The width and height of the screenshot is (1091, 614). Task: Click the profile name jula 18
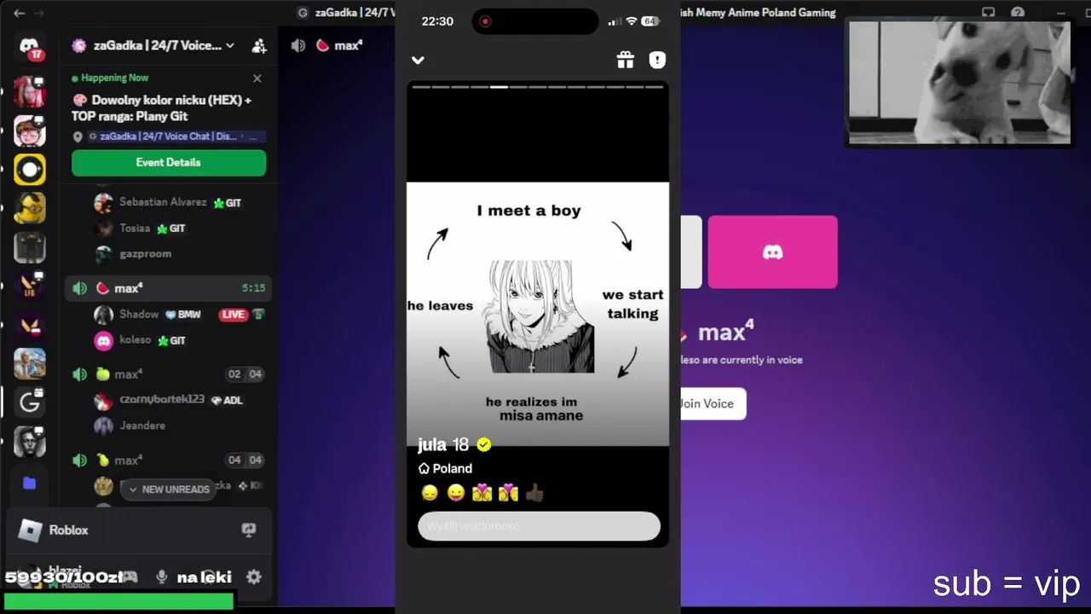pyautogui.click(x=443, y=444)
